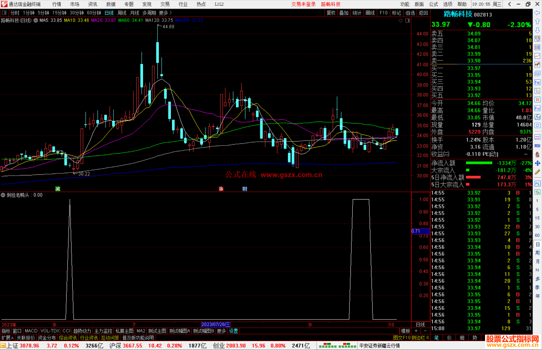
Task: Click the candlestick chart icon in sidebar
Action: [x=537, y=65]
